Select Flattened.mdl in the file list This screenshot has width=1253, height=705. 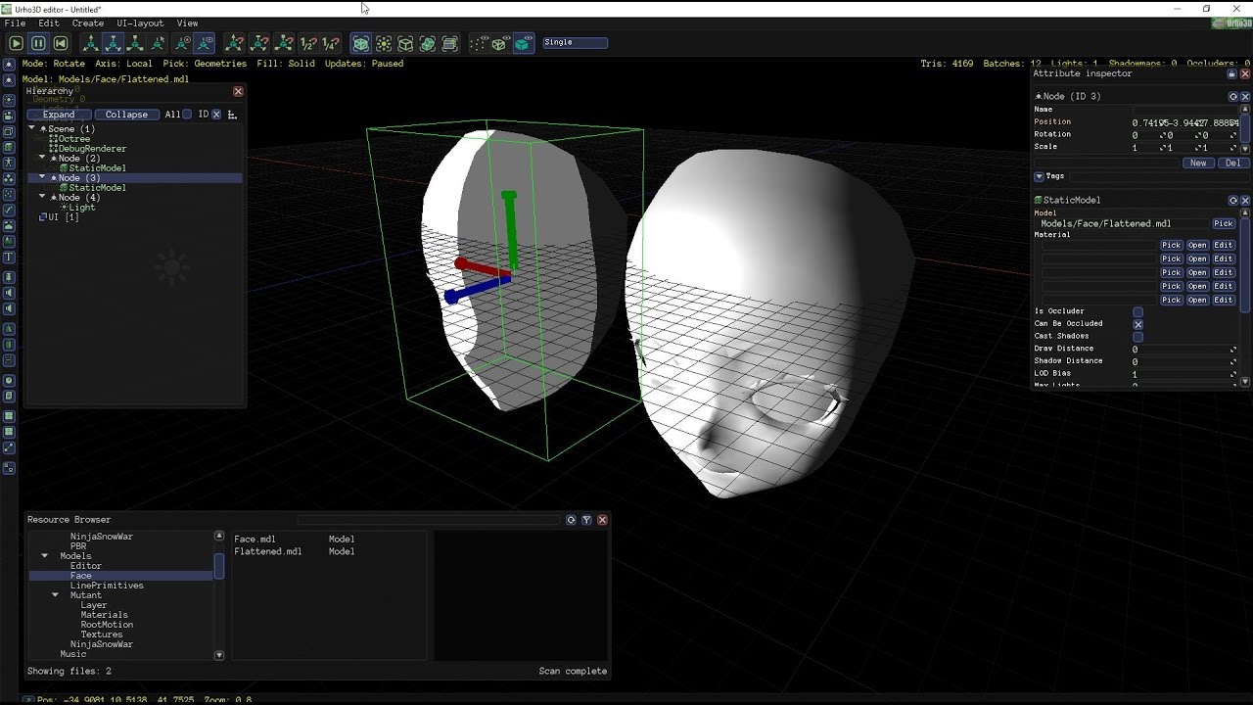point(268,551)
